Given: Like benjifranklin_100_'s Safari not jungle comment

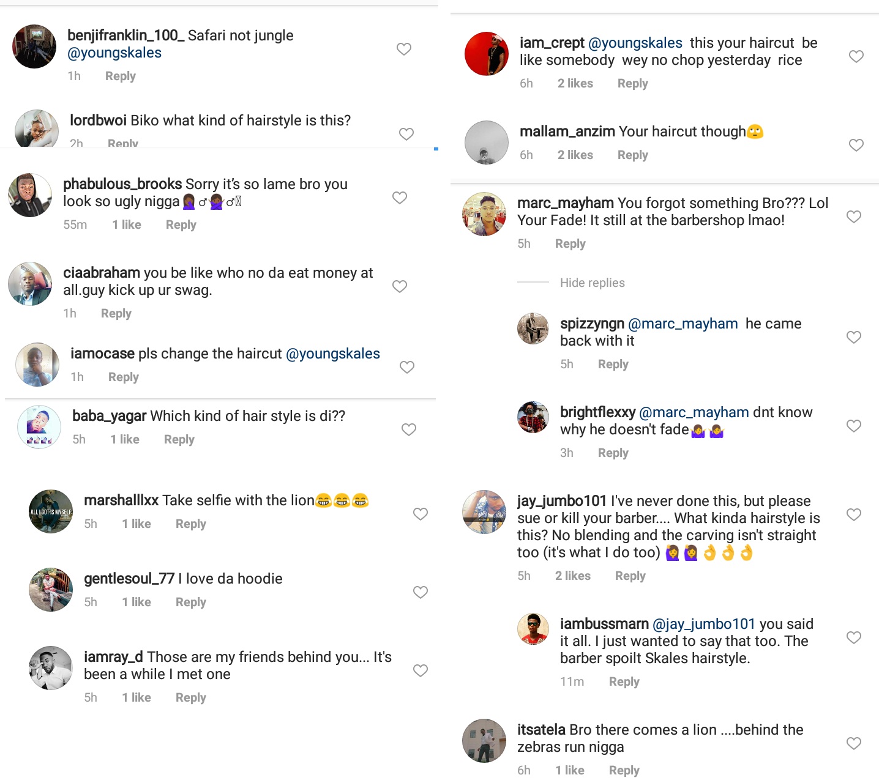Looking at the screenshot, I should click(404, 49).
